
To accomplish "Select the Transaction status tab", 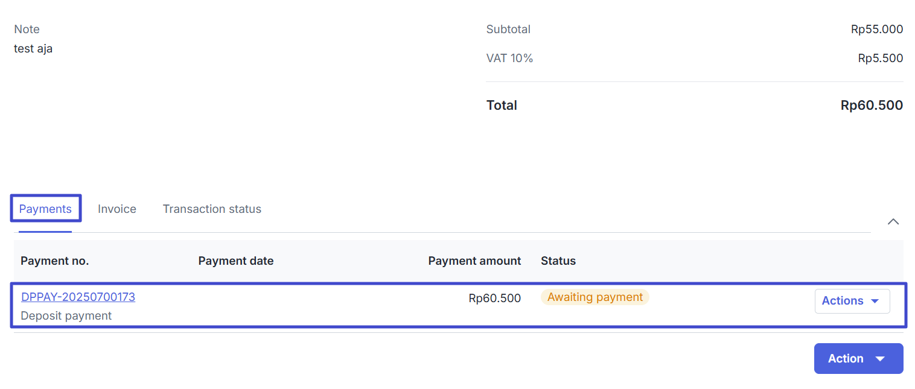I will 212,209.
